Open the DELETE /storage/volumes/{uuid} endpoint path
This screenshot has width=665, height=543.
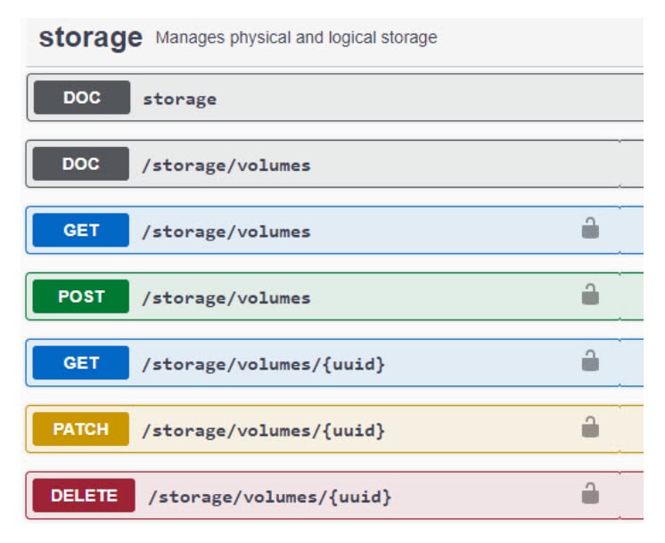tap(269, 496)
